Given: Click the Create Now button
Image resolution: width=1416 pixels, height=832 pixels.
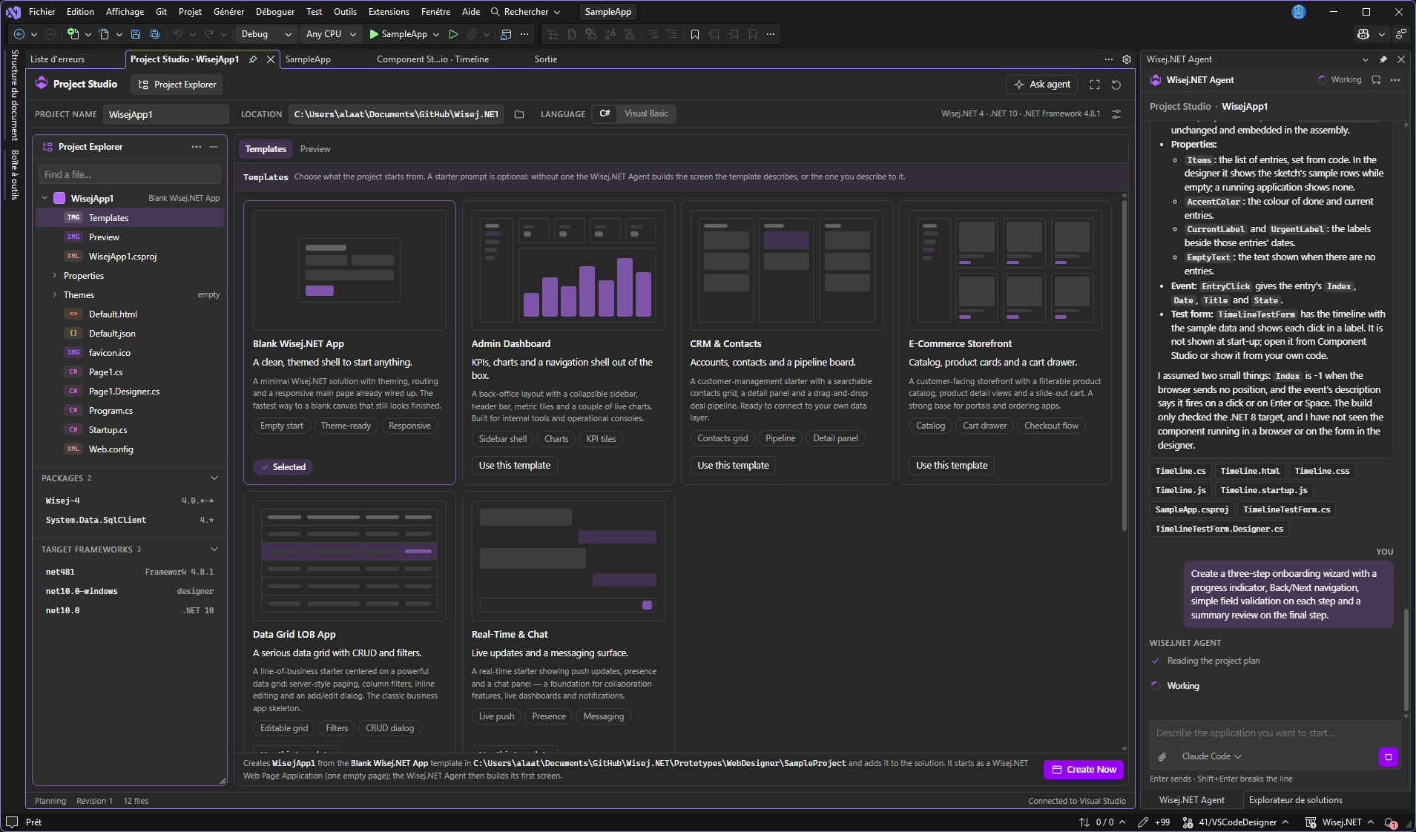Looking at the screenshot, I should (x=1084, y=770).
